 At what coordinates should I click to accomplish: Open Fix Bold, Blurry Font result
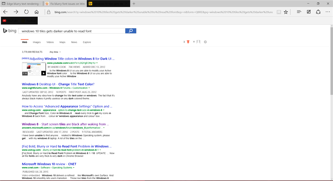tap(67, 146)
